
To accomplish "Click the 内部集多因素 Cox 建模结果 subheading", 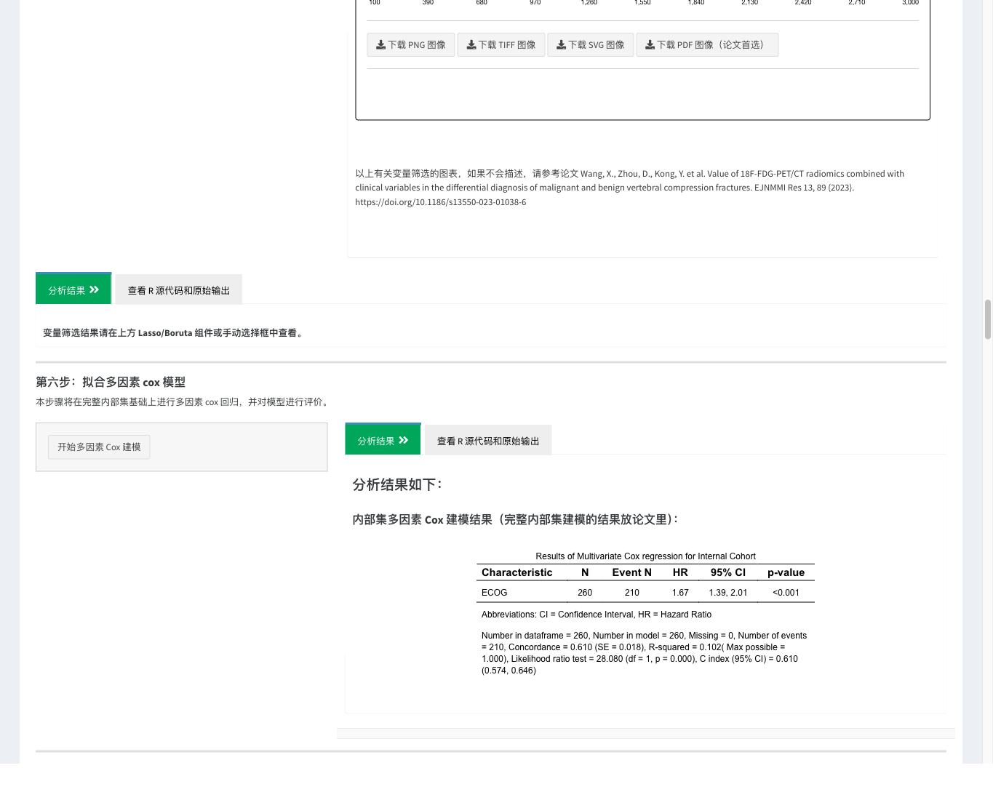I will (515, 519).
